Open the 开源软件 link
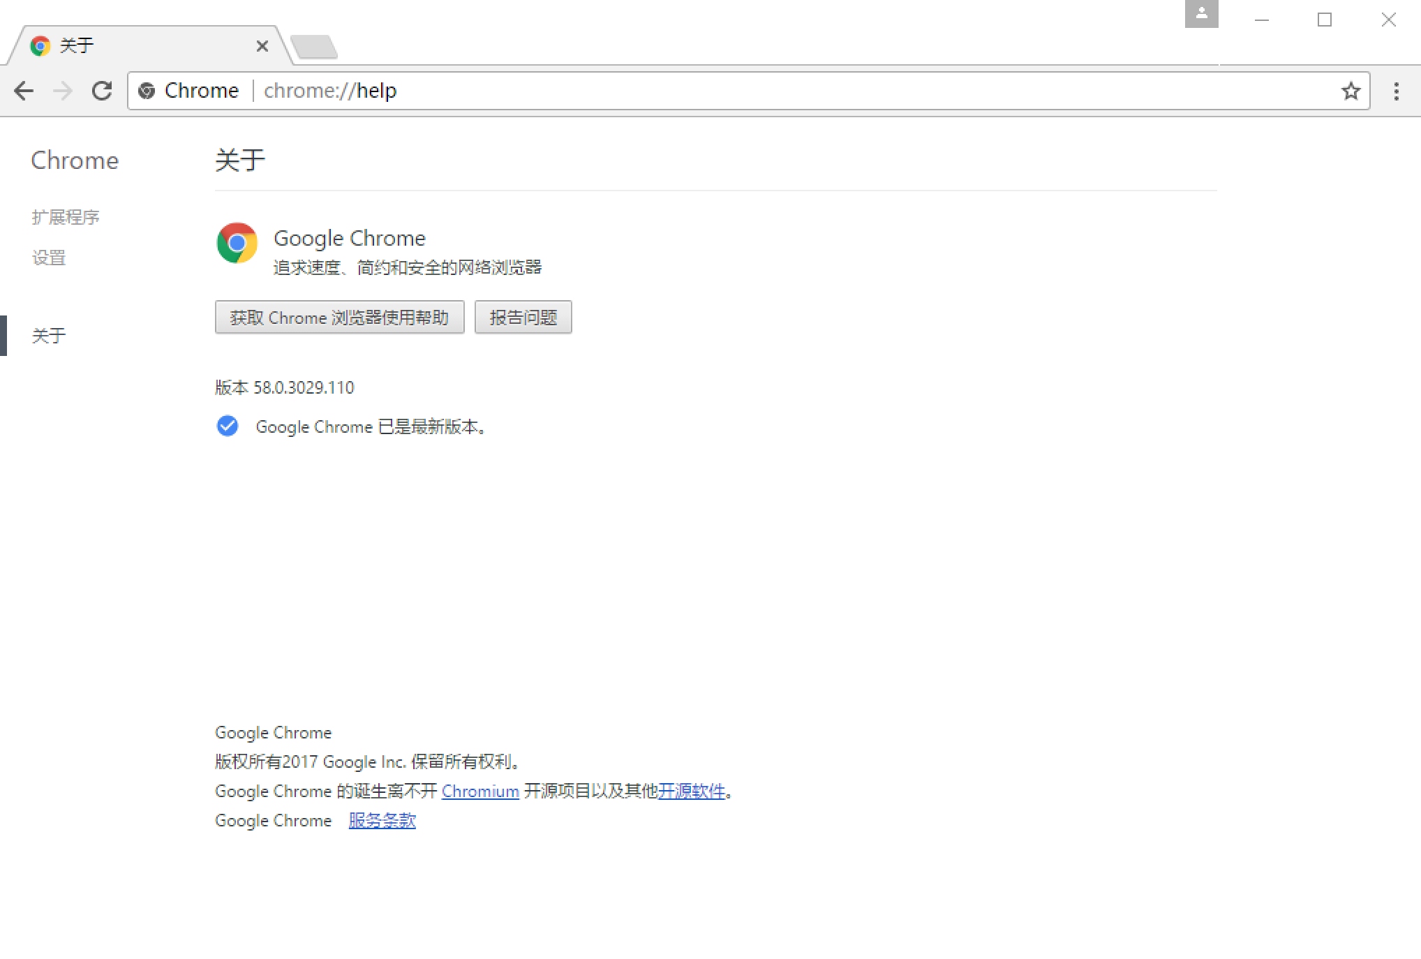1421x959 pixels. click(x=692, y=791)
